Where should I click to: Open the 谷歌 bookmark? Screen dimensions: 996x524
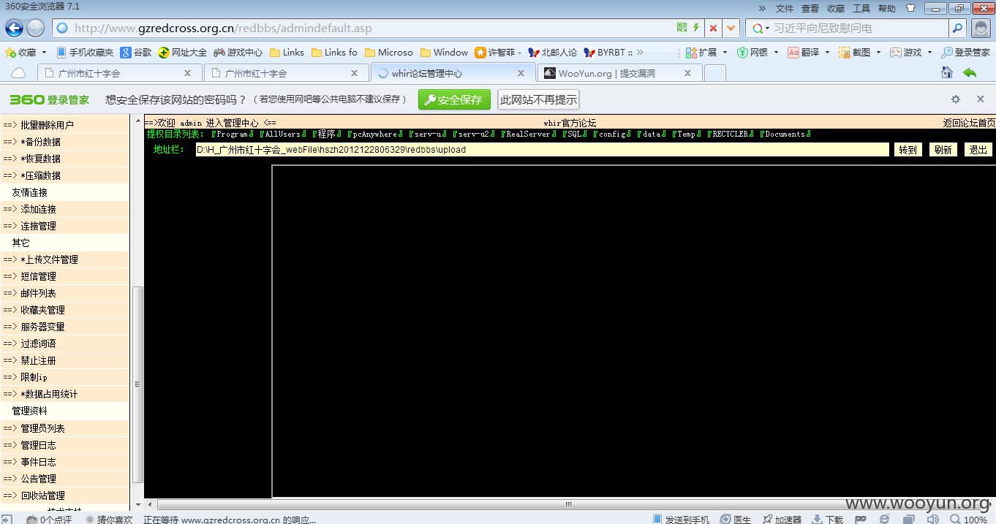tap(136, 53)
